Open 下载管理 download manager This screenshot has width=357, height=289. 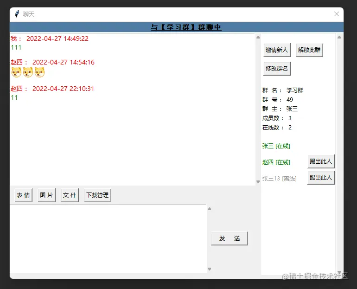(x=97, y=195)
